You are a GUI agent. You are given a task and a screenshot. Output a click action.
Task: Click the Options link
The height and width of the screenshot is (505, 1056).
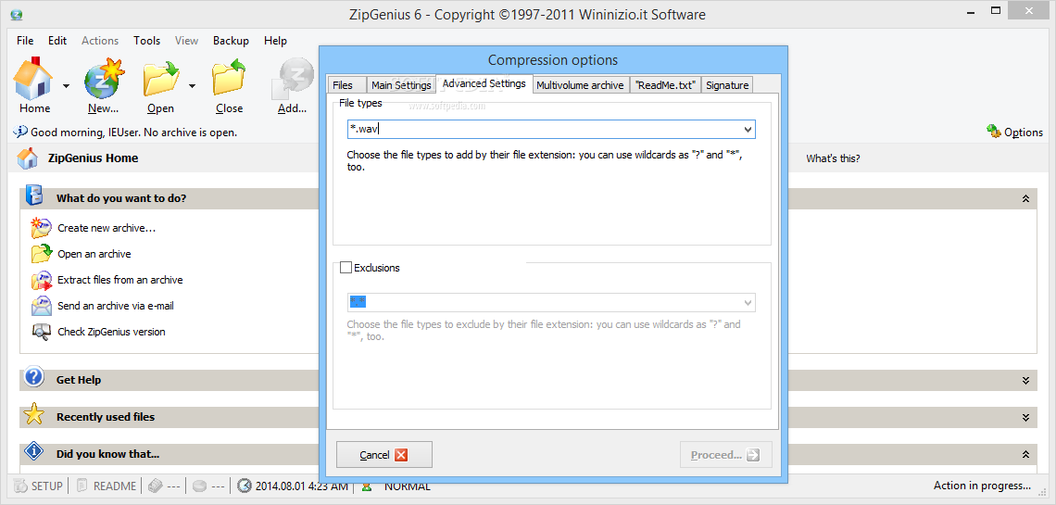tap(1023, 132)
